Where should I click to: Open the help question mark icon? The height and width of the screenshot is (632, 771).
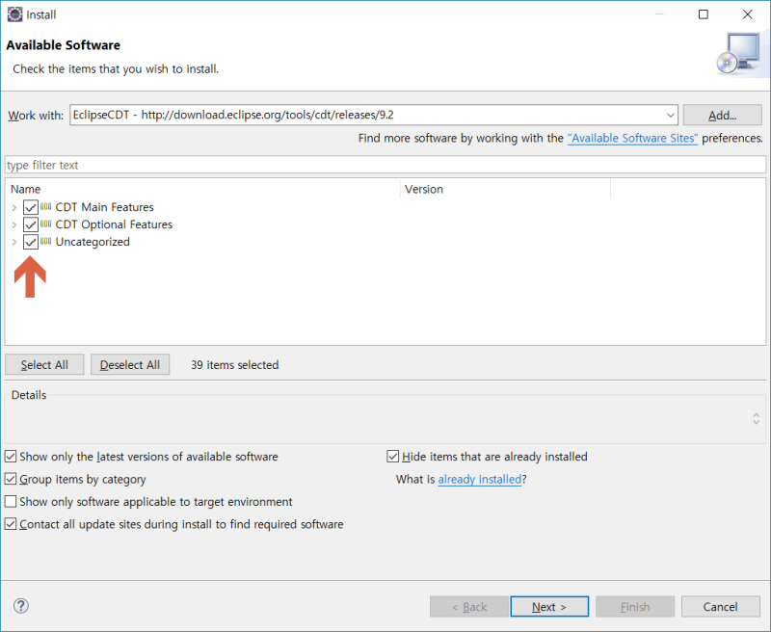point(21,605)
